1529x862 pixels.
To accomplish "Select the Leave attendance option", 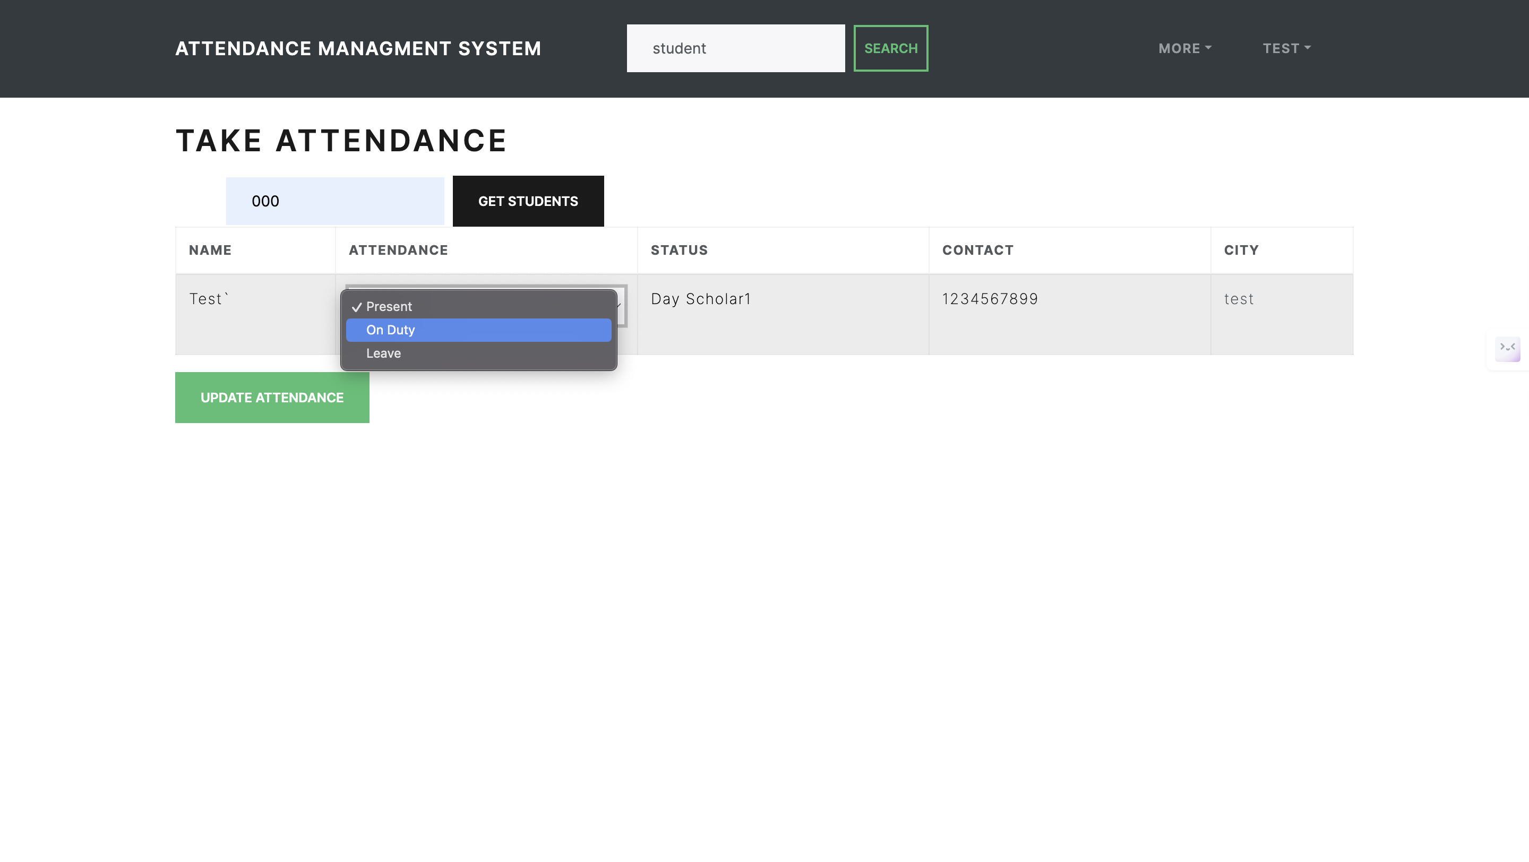I will click(478, 352).
